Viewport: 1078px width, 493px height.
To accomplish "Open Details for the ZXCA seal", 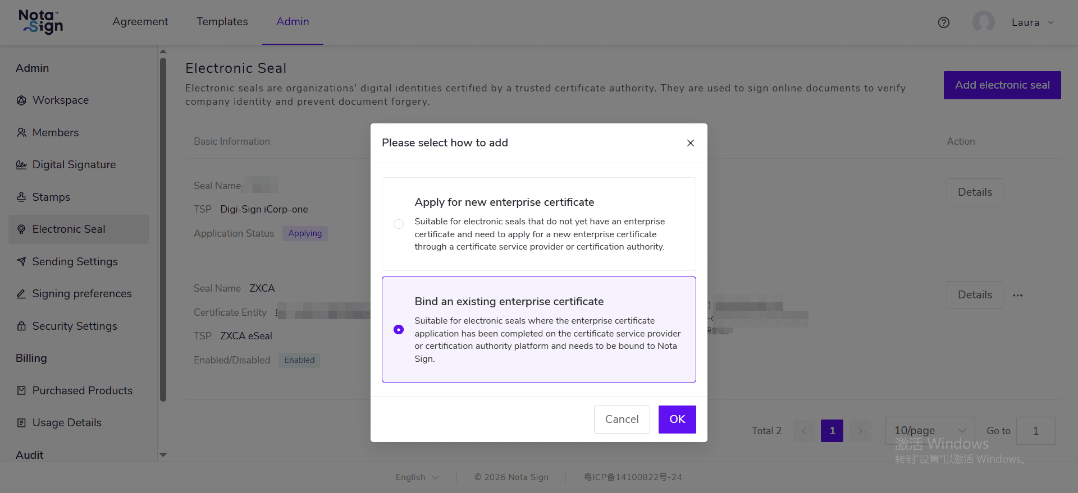I will [975, 295].
